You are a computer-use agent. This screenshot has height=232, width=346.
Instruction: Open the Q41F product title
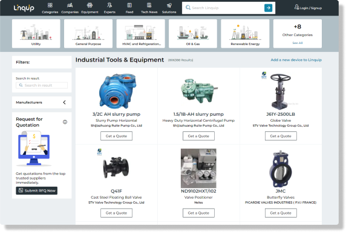tap(116, 191)
